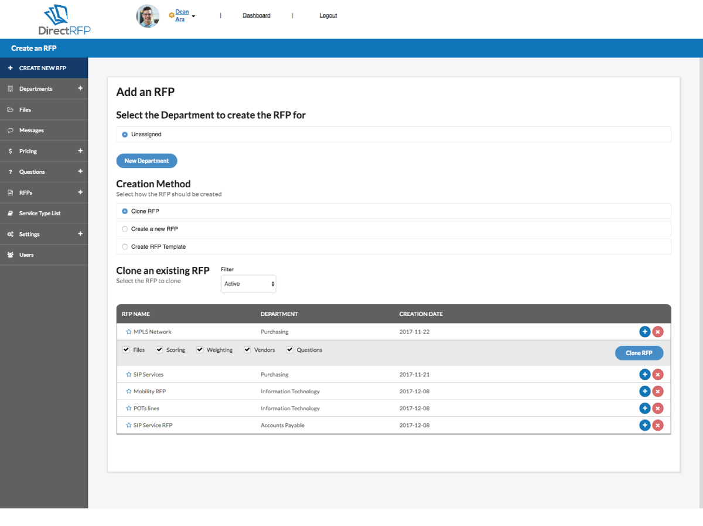The image size is (703, 526).
Task: Open the user dropdown arrow next to Dean Ara
Action: pyautogui.click(x=193, y=16)
